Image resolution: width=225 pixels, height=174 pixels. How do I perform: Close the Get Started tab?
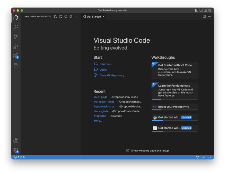click(104, 17)
